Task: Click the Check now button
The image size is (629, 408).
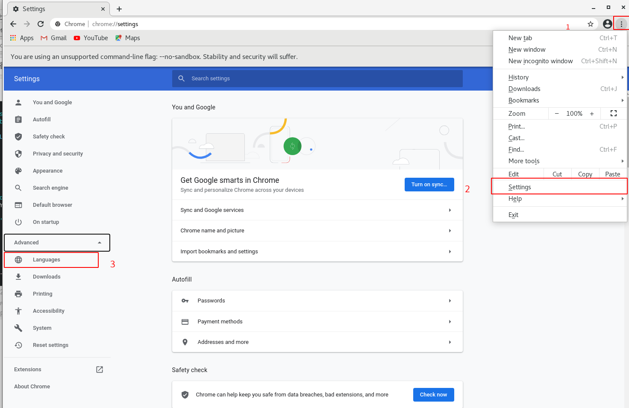Action: coord(433,395)
